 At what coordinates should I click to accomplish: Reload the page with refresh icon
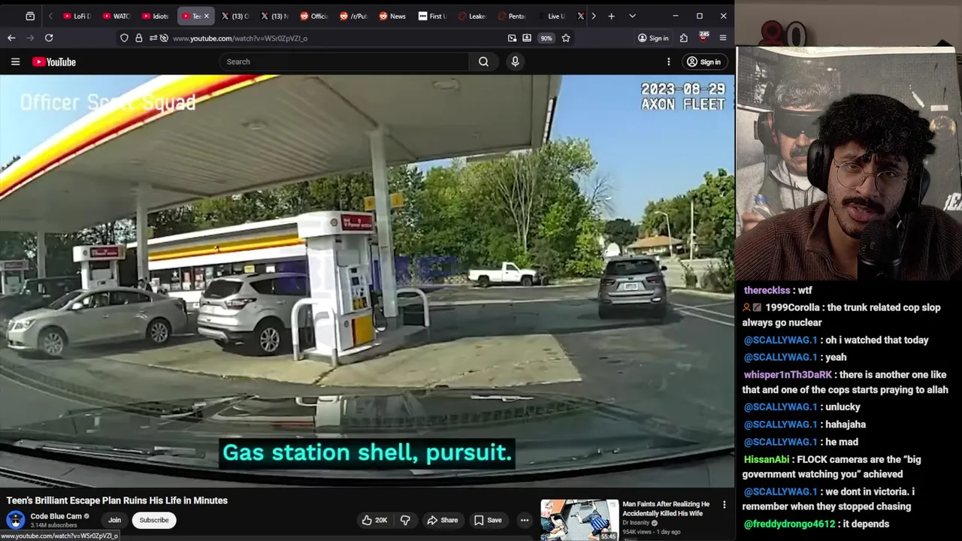[x=49, y=38]
